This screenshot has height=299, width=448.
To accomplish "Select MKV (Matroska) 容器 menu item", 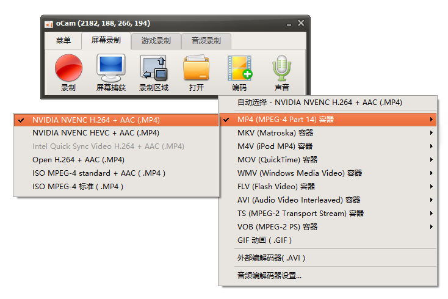I will click(x=328, y=133).
